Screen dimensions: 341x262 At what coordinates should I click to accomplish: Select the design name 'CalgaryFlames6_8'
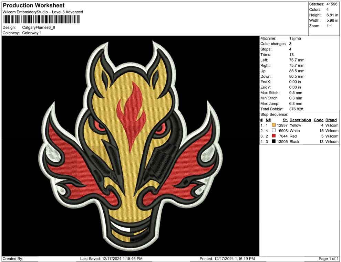(x=39, y=28)
